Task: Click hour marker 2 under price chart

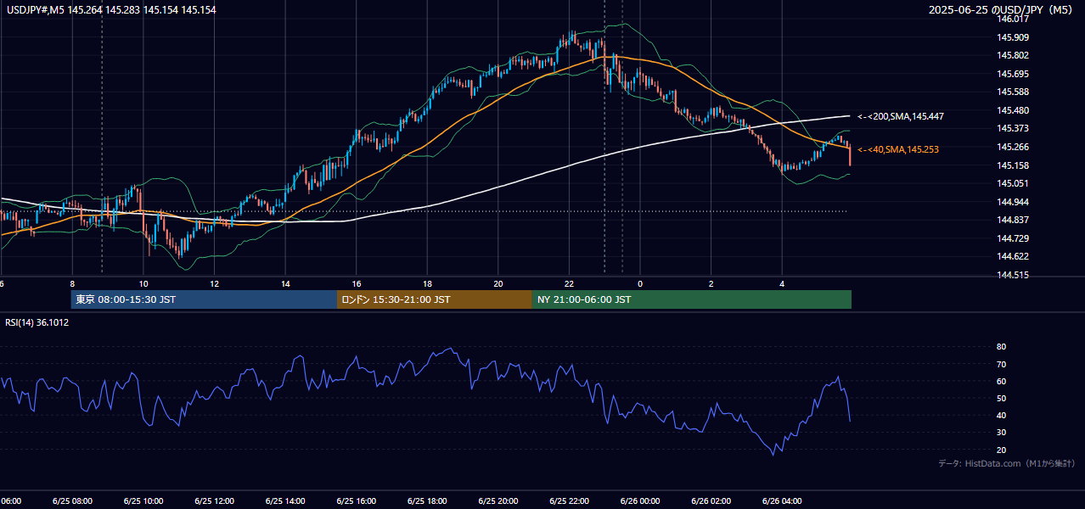Action: [x=711, y=283]
